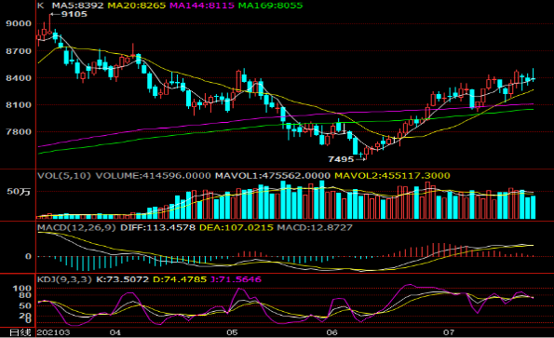Click the MAVOL1:475562 value label
The height and width of the screenshot is (338, 554).
(273, 176)
